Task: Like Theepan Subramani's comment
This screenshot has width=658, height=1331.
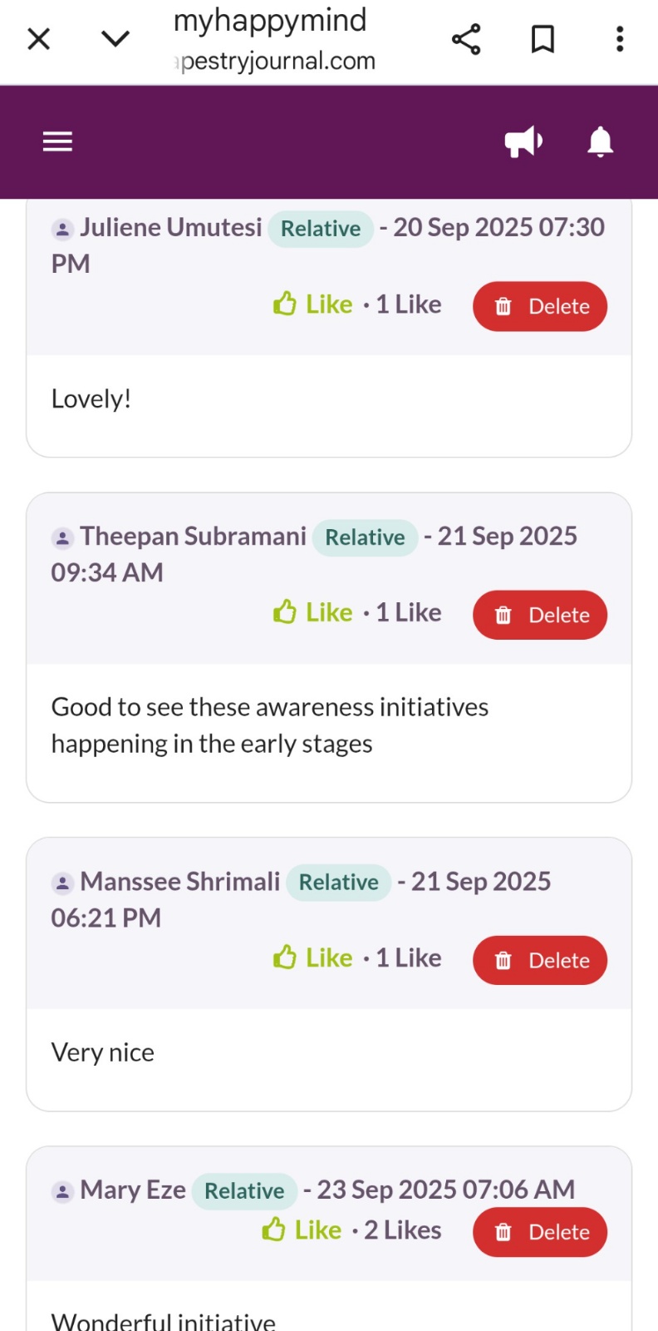Action: click(313, 613)
